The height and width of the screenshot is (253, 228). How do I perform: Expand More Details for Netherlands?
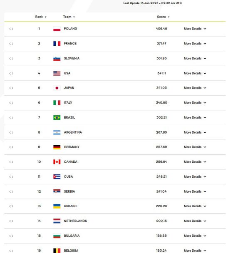(x=195, y=221)
